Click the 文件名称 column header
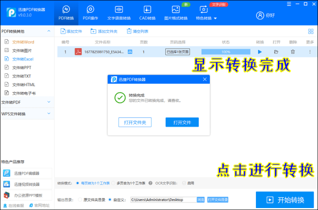Image resolution: width=318 pixels, height=210 pixels. (103, 42)
